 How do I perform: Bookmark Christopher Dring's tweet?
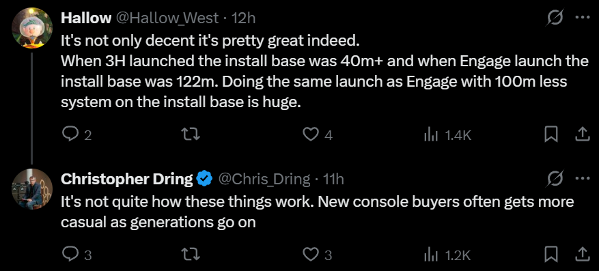coord(551,254)
